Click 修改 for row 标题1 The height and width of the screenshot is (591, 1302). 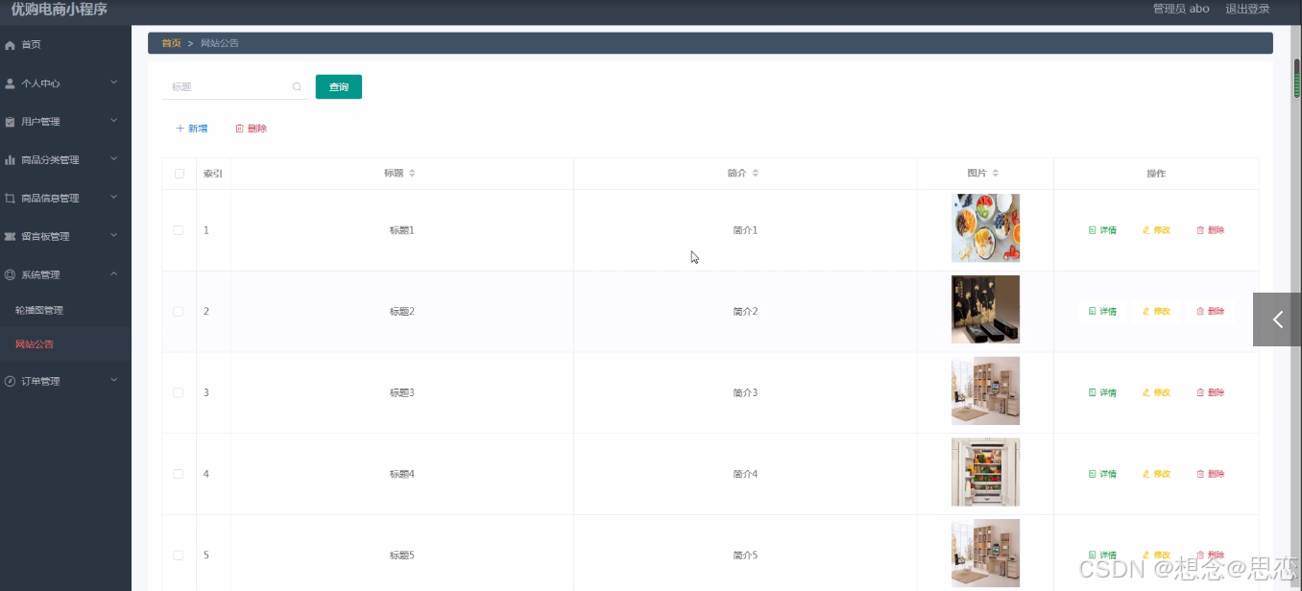pyautogui.click(x=1156, y=230)
